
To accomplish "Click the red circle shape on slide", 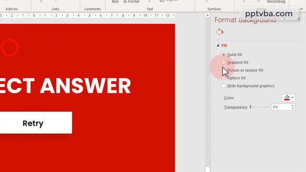I will pos(10,48).
